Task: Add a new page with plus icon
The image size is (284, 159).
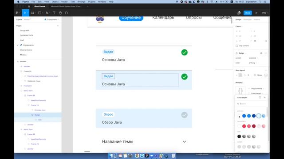Action: pyautogui.click(x=58, y=26)
